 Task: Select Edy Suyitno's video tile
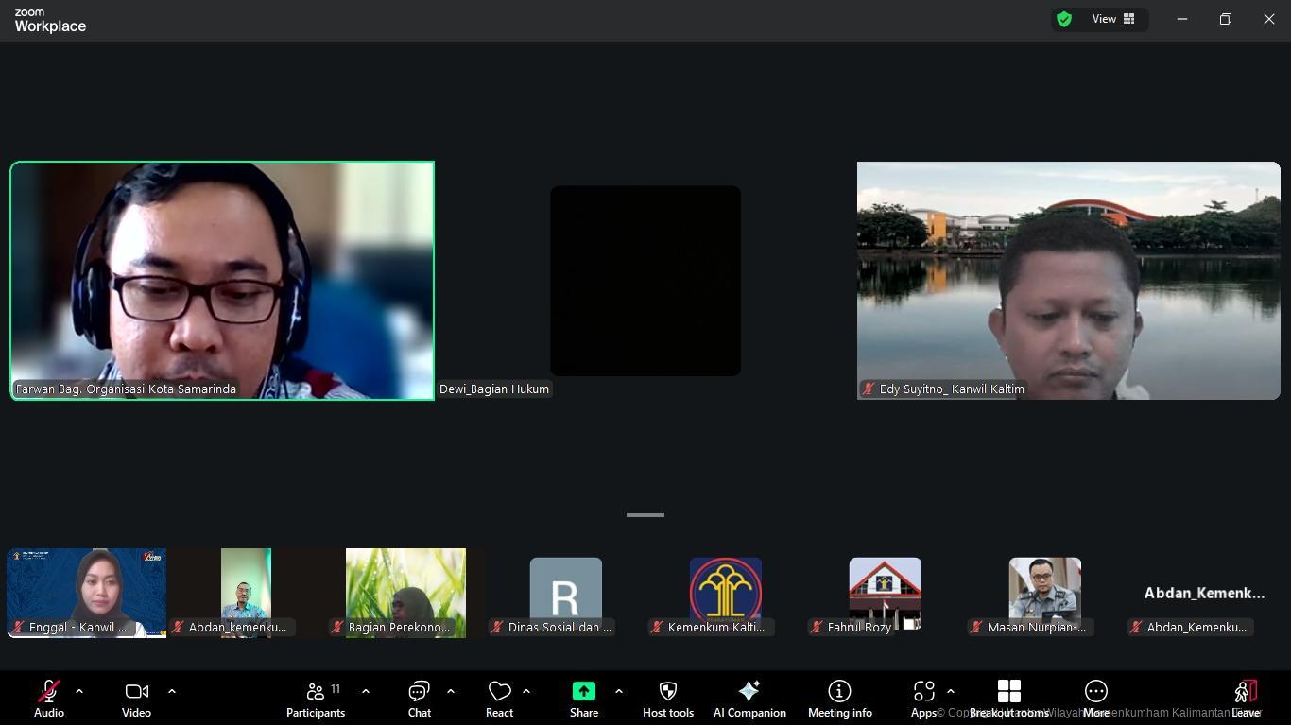point(1068,280)
